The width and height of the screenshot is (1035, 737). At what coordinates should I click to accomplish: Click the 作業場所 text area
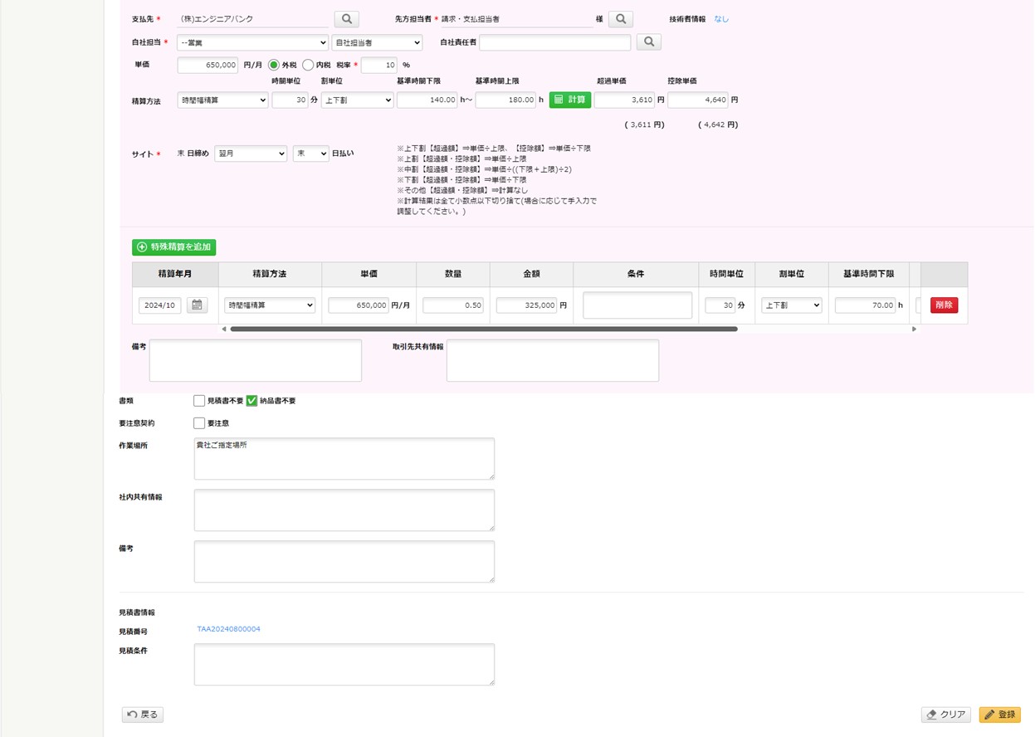[344, 459]
